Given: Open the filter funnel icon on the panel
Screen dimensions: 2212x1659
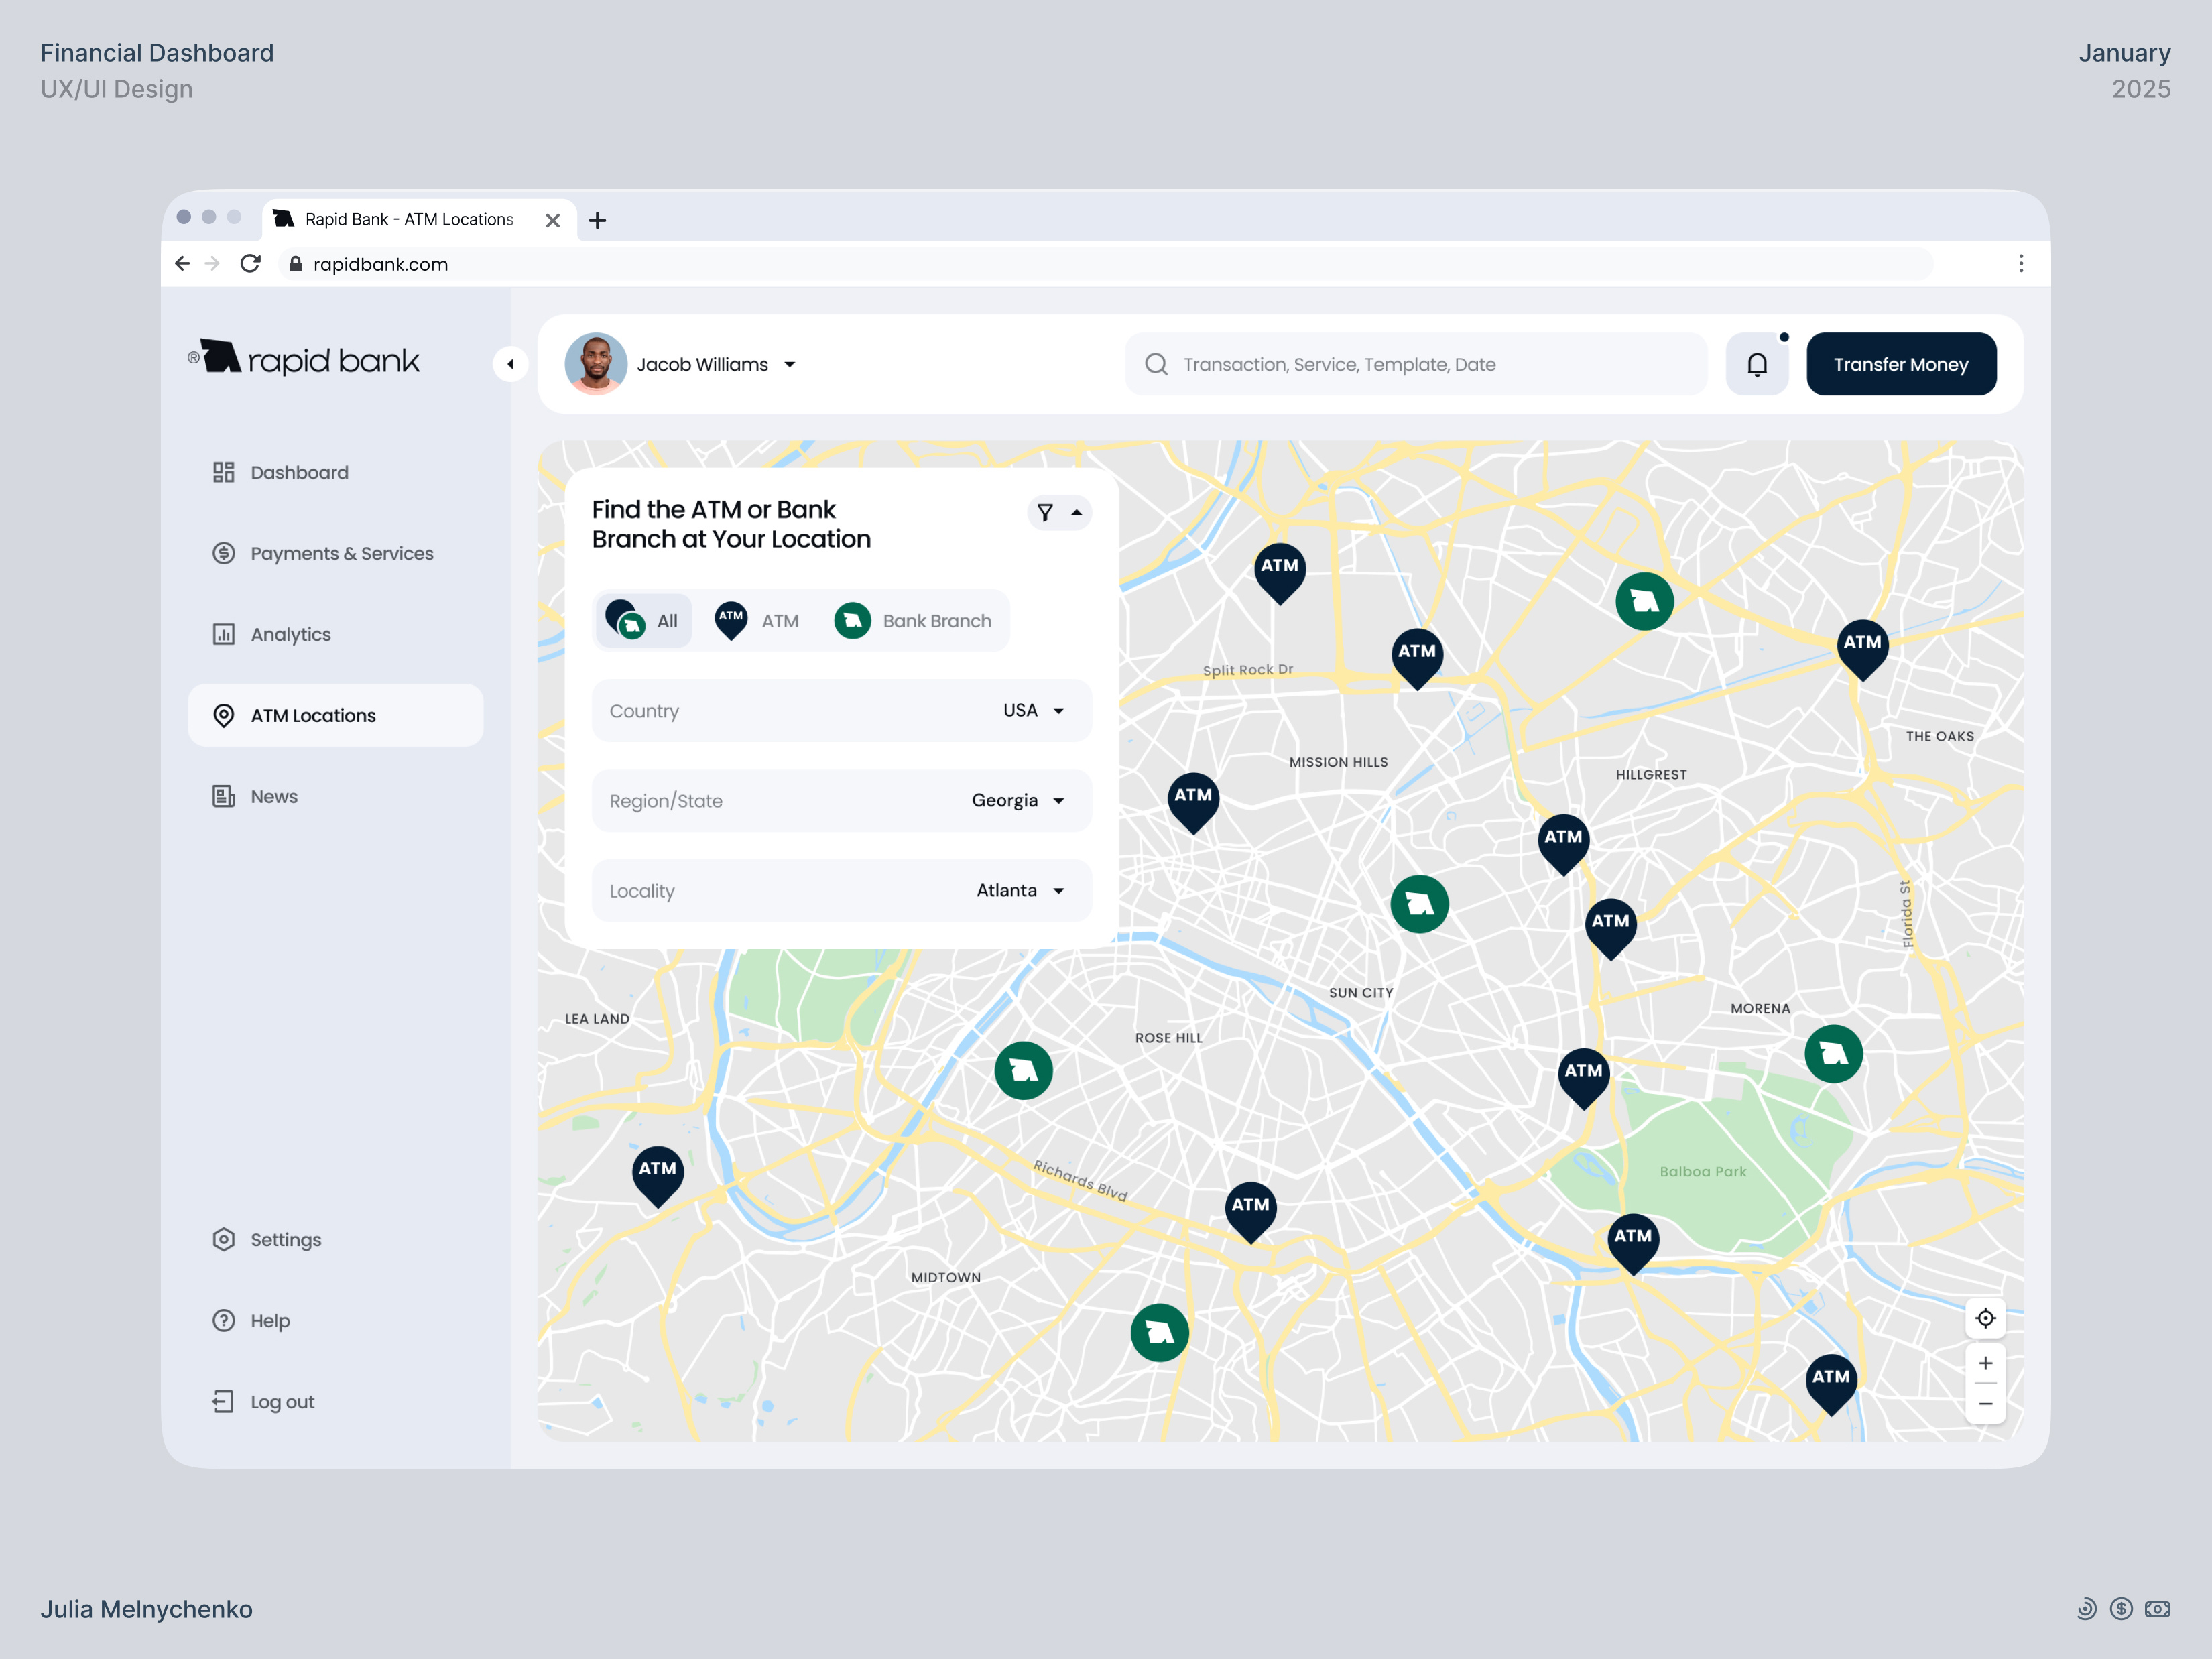Looking at the screenshot, I should (x=1044, y=512).
